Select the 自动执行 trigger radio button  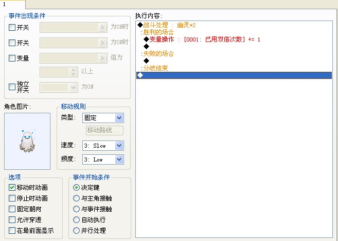(76, 220)
